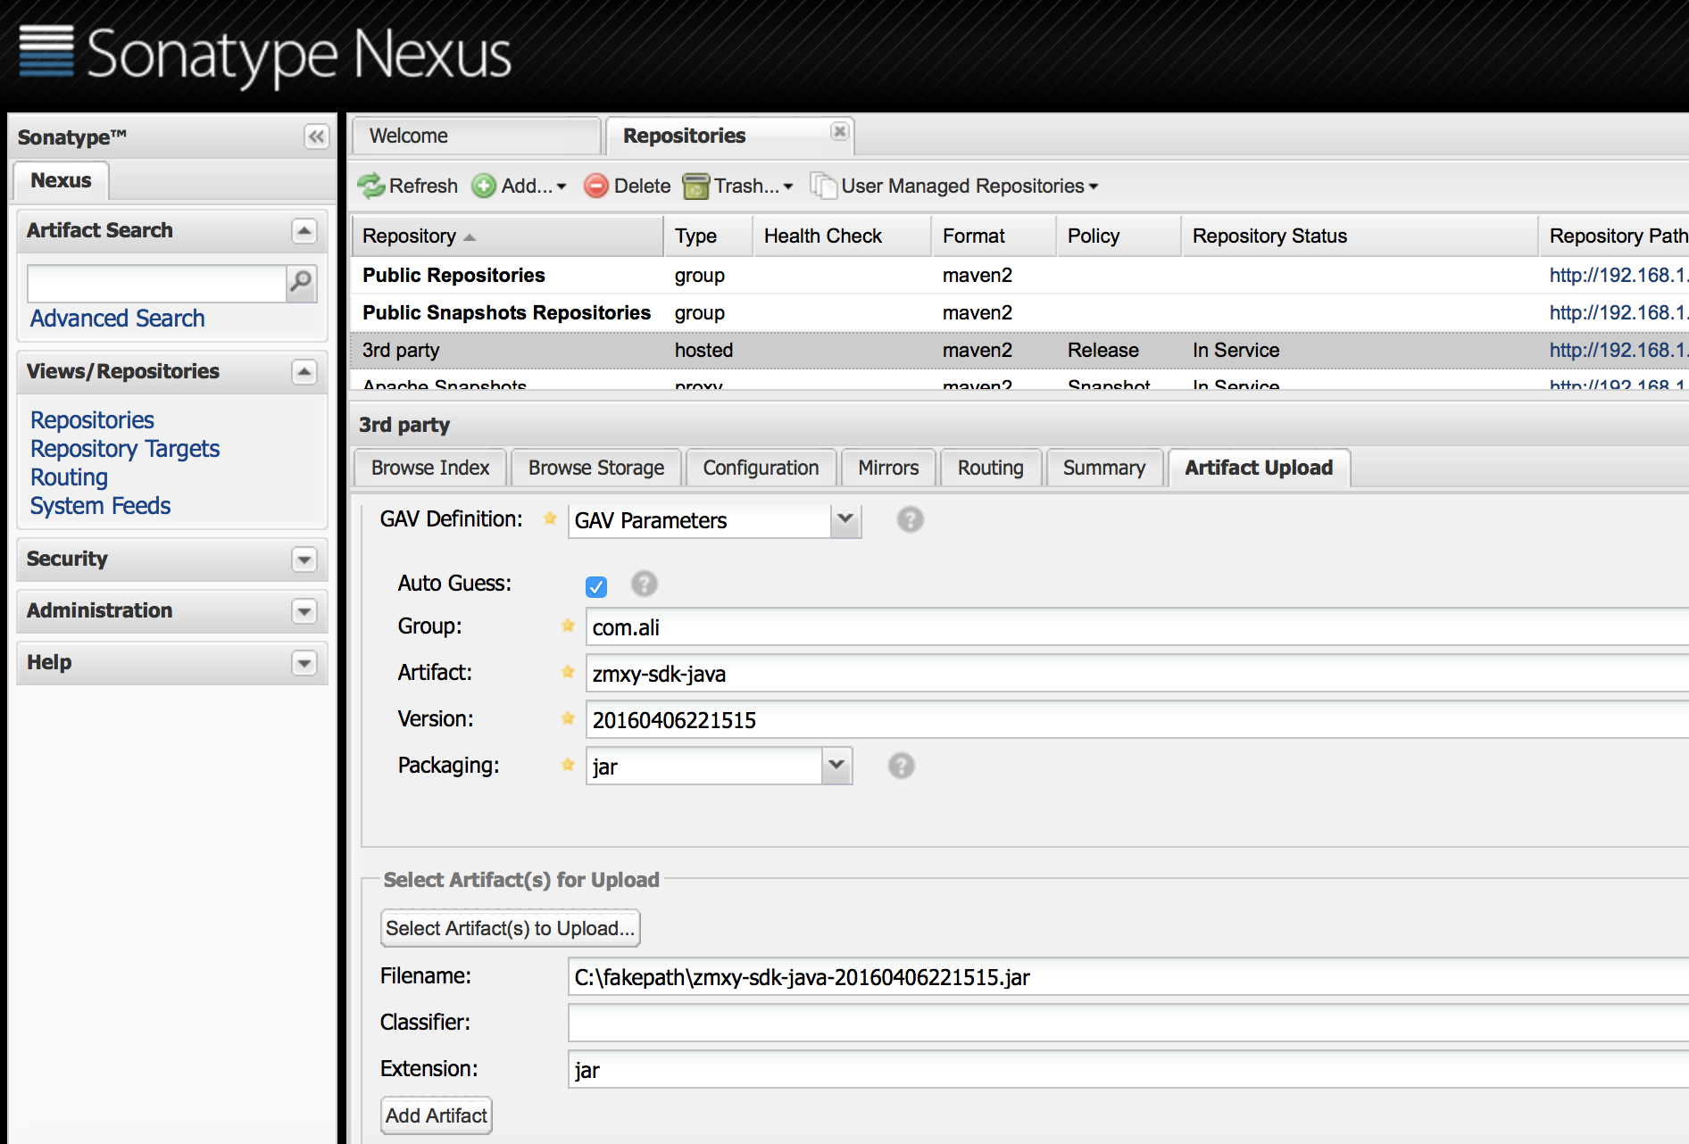The width and height of the screenshot is (1689, 1144).
Task: Expand the Help panel
Action: coord(304,663)
